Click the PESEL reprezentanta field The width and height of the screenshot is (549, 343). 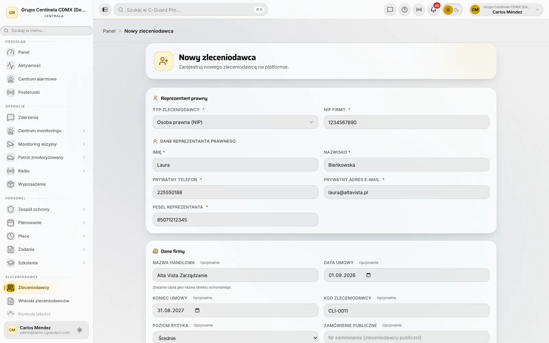coord(235,220)
